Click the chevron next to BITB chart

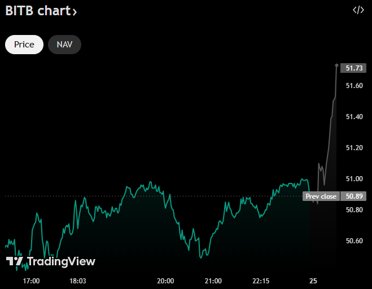75,12
